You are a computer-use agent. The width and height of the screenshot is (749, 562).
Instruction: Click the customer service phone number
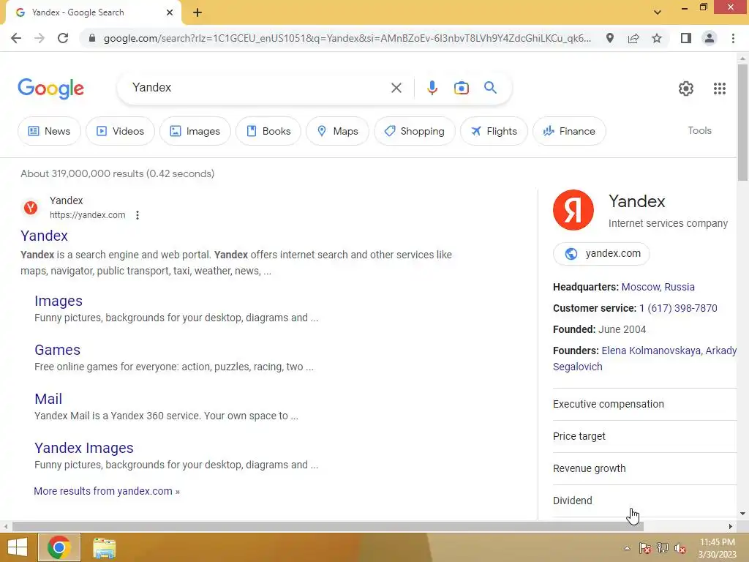click(678, 308)
